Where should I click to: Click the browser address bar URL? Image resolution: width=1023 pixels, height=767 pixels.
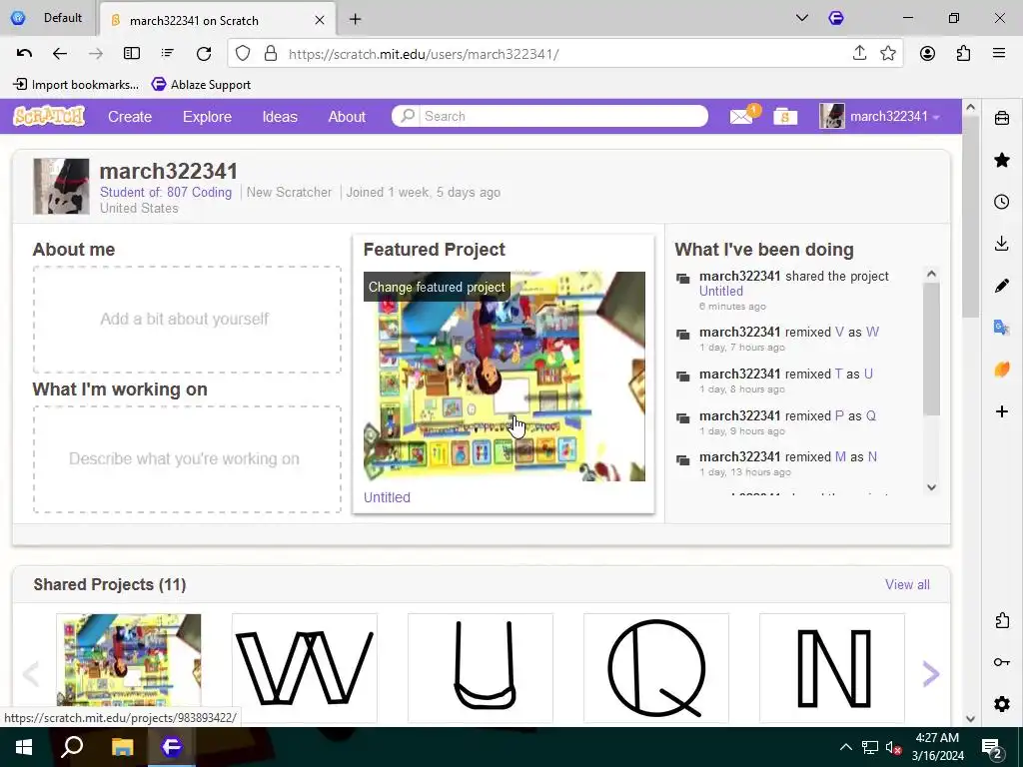click(x=424, y=54)
